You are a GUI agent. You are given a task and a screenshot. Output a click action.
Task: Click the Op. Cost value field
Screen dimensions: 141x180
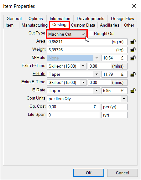73,107
